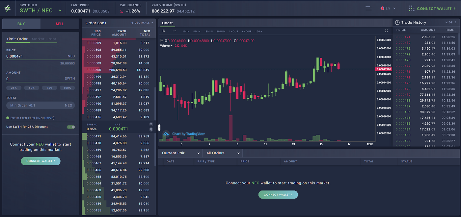Screen dimensions: 461x217
Task: Collapse the chart legend minus box
Action: (x=161, y=41)
